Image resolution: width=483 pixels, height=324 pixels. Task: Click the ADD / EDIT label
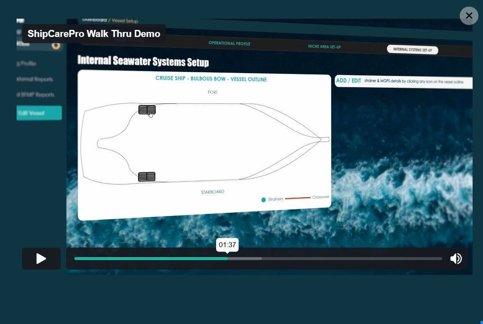(x=348, y=81)
